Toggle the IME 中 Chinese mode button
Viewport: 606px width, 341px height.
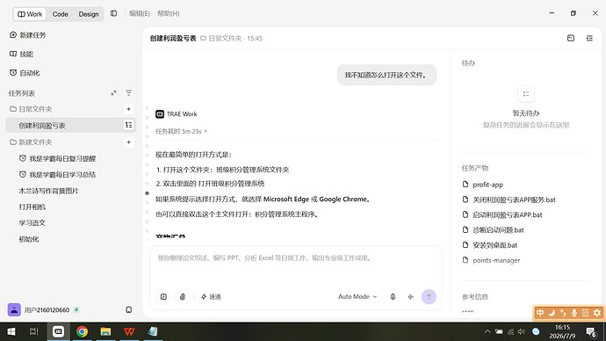pos(540,313)
